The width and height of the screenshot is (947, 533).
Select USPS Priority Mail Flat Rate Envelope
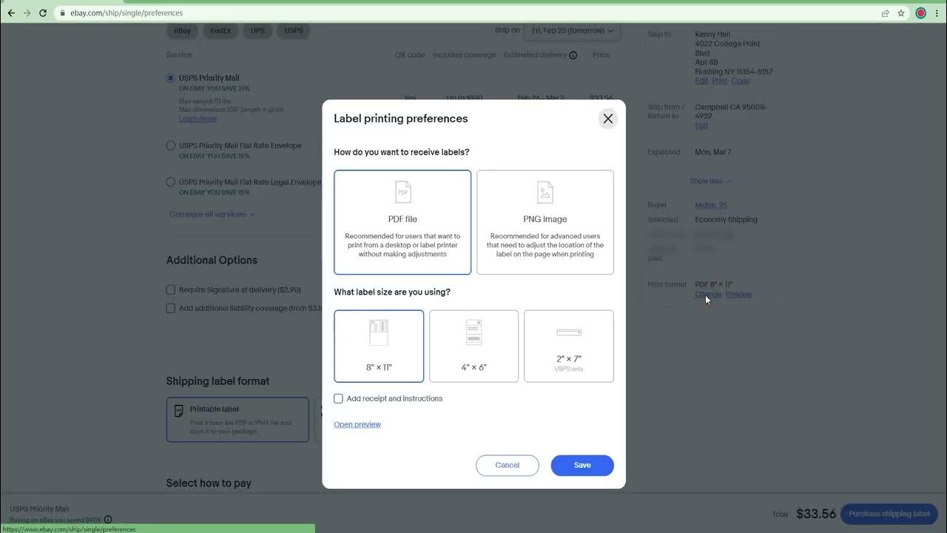[171, 146]
